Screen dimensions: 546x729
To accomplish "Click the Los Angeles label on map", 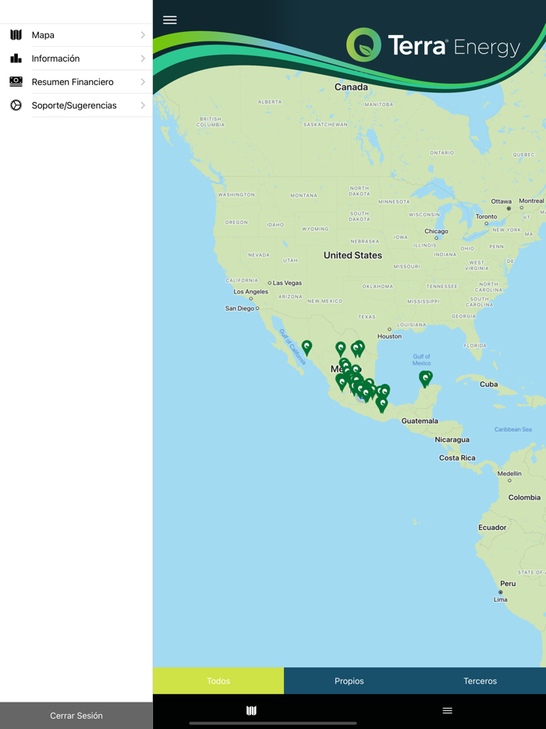I will (x=251, y=291).
